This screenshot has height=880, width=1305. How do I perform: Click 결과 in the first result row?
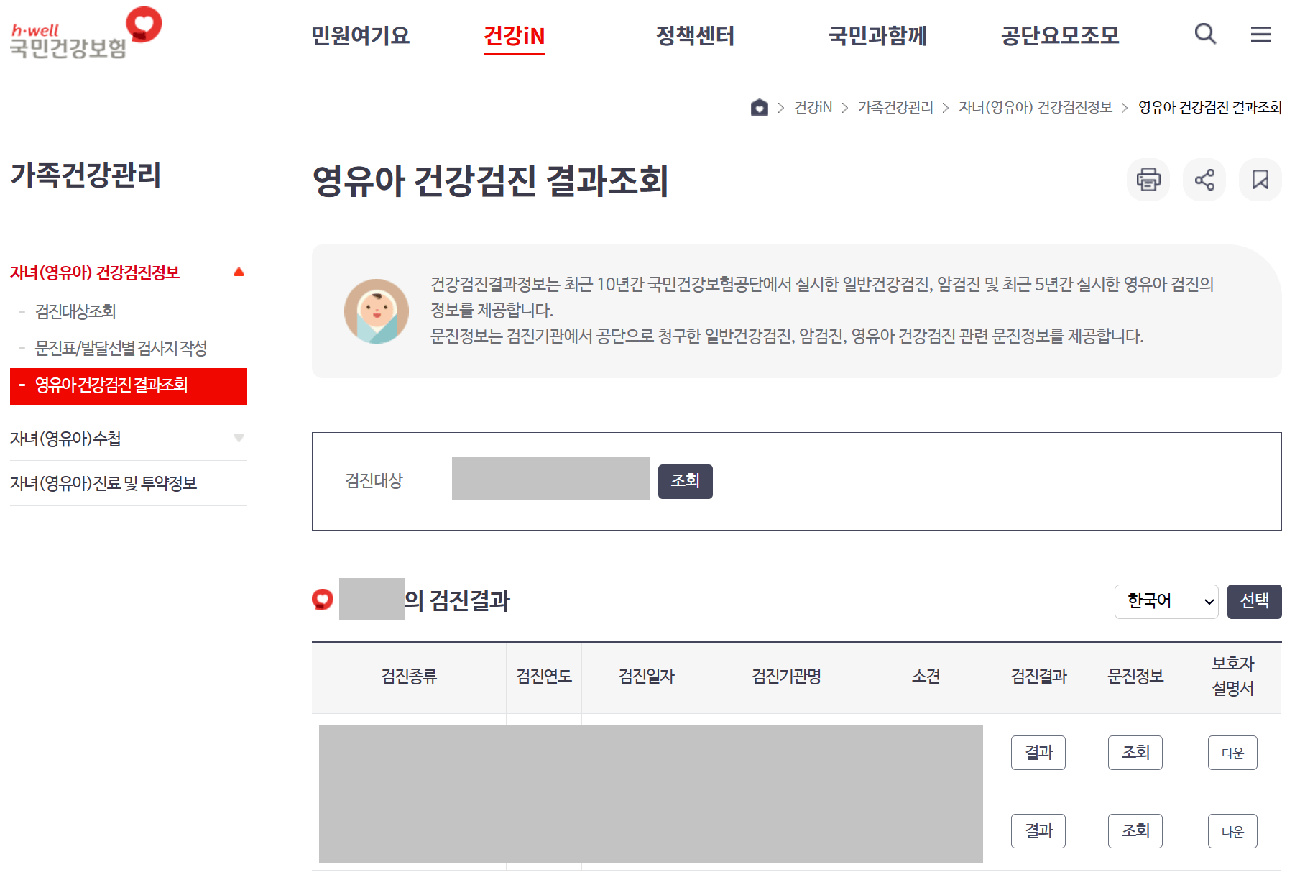(x=1038, y=753)
